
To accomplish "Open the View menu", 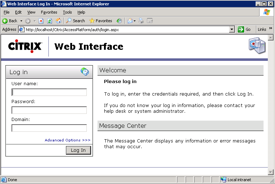I will 31,12.
